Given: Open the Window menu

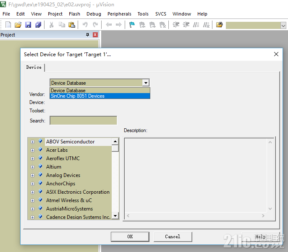Looking at the screenshot, I should coord(182,14).
